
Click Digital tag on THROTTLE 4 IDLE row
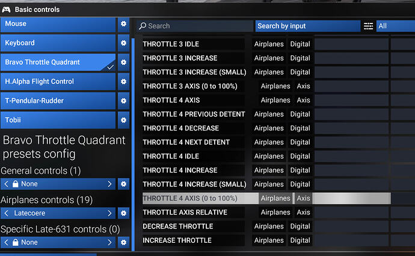(x=300, y=156)
